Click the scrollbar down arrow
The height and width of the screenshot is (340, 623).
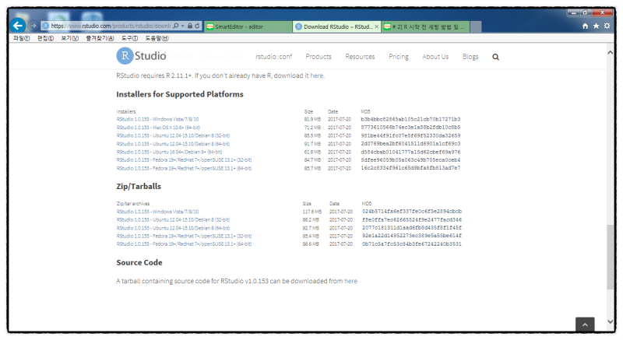(x=610, y=321)
